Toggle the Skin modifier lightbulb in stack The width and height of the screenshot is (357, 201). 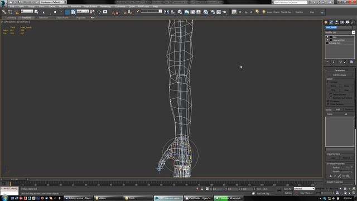coord(327,37)
